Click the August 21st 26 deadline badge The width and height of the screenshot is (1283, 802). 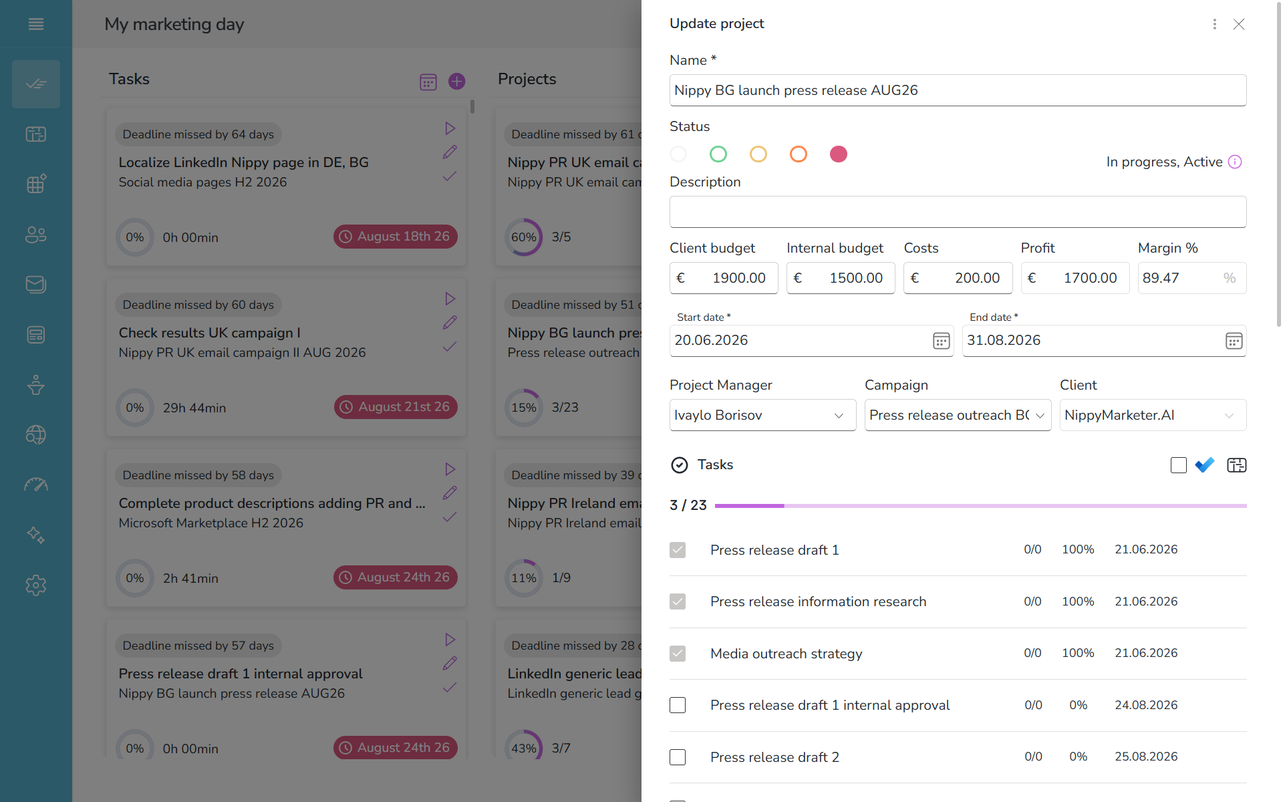click(396, 407)
